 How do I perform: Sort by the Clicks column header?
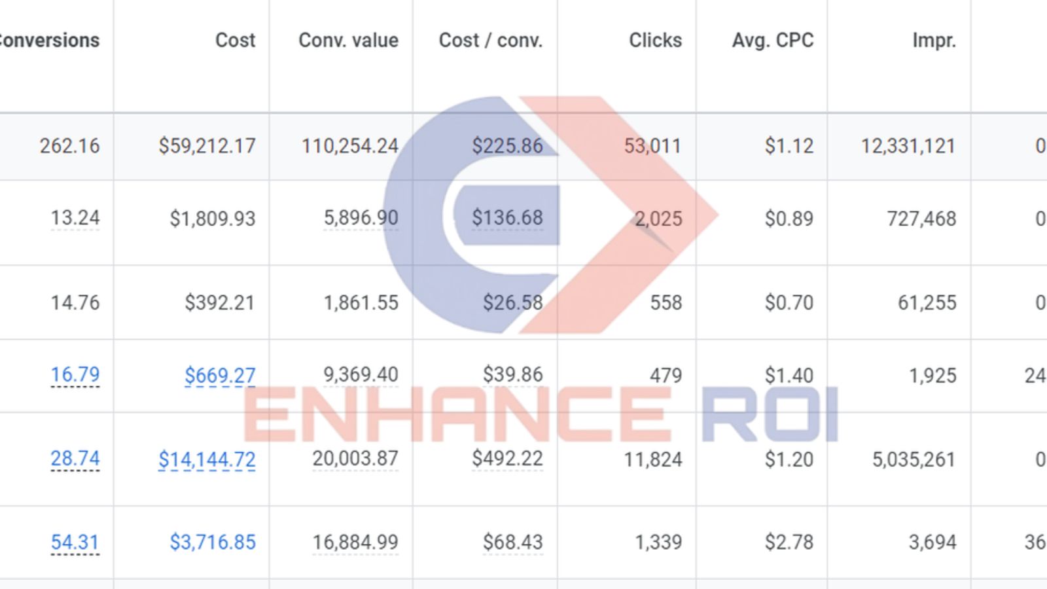pyautogui.click(x=655, y=41)
